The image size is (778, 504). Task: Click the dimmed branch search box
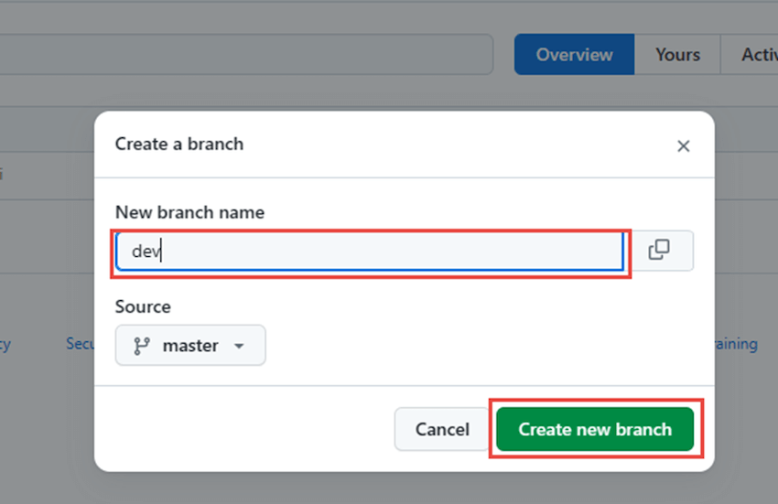point(246,55)
